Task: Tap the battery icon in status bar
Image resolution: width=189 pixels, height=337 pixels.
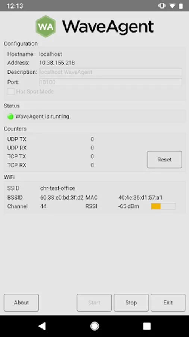Action: (x=181, y=6)
